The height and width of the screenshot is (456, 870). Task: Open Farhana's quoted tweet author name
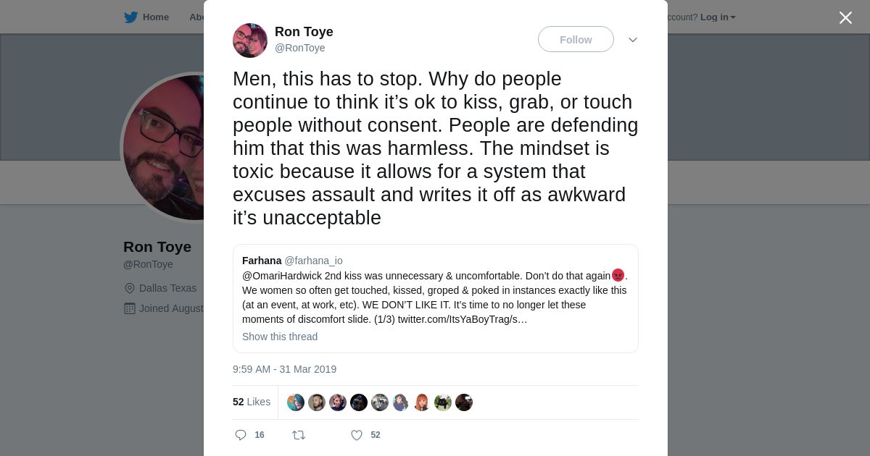(262, 261)
